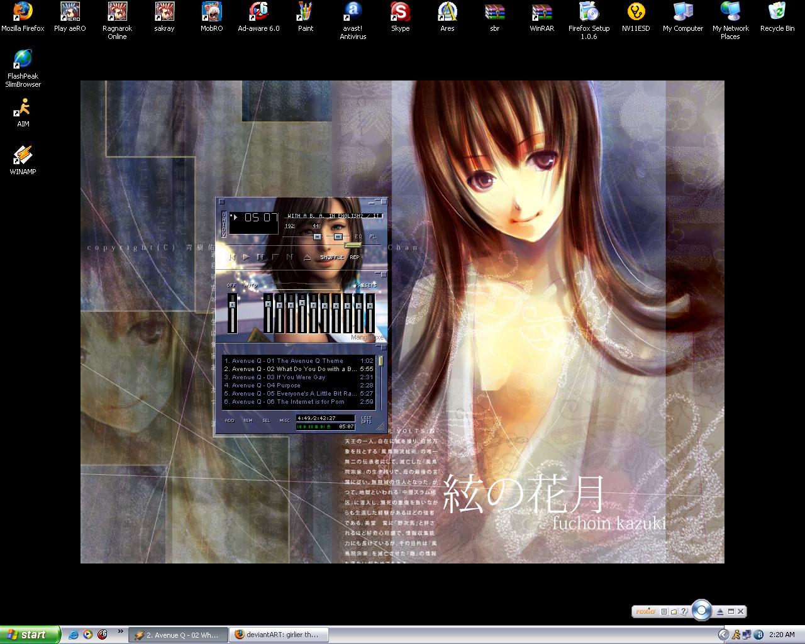Click Winamp's eject open-file button

(x=307, y=257)
